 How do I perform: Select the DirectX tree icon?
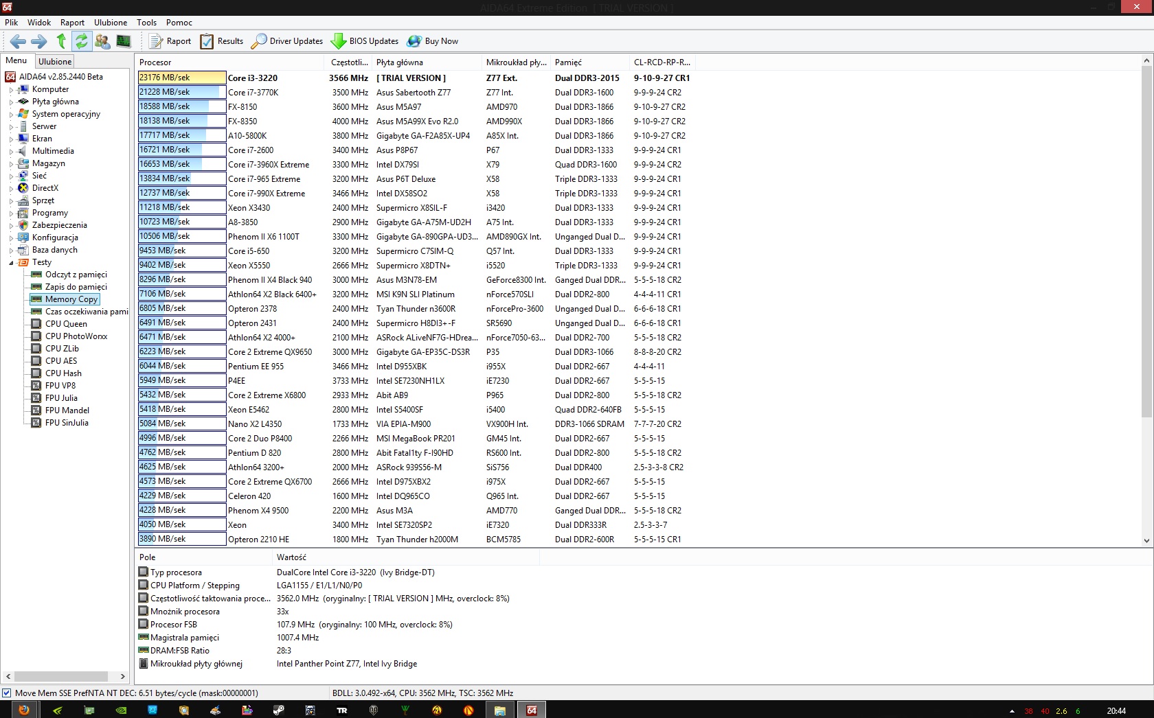(x=23, y=188)
